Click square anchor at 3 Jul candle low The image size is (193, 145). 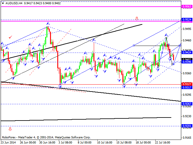tap(60, 84)
